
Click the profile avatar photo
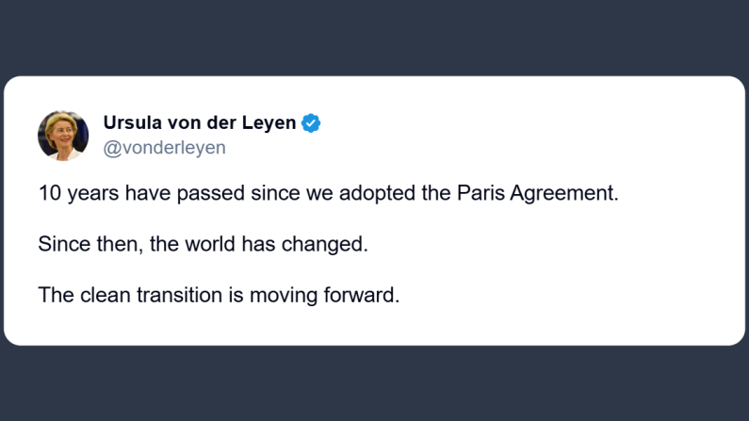point(63,136)
